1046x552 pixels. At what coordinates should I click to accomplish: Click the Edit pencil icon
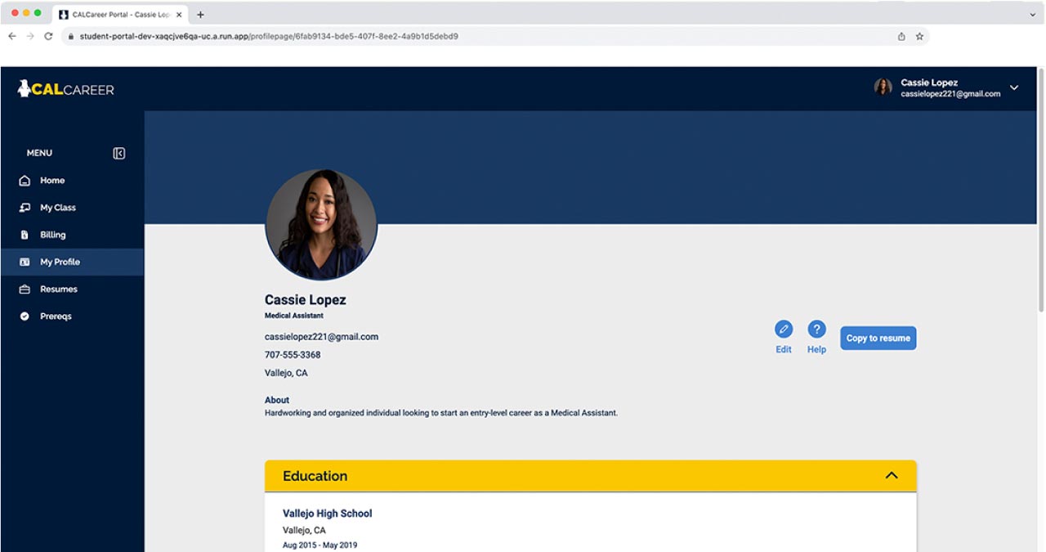783,329
